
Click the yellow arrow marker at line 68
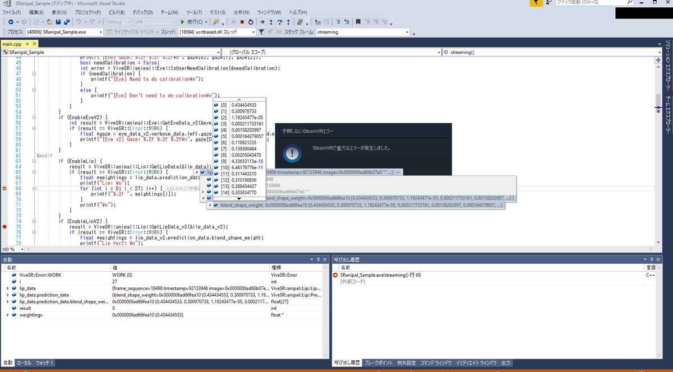tap(5, 188)
